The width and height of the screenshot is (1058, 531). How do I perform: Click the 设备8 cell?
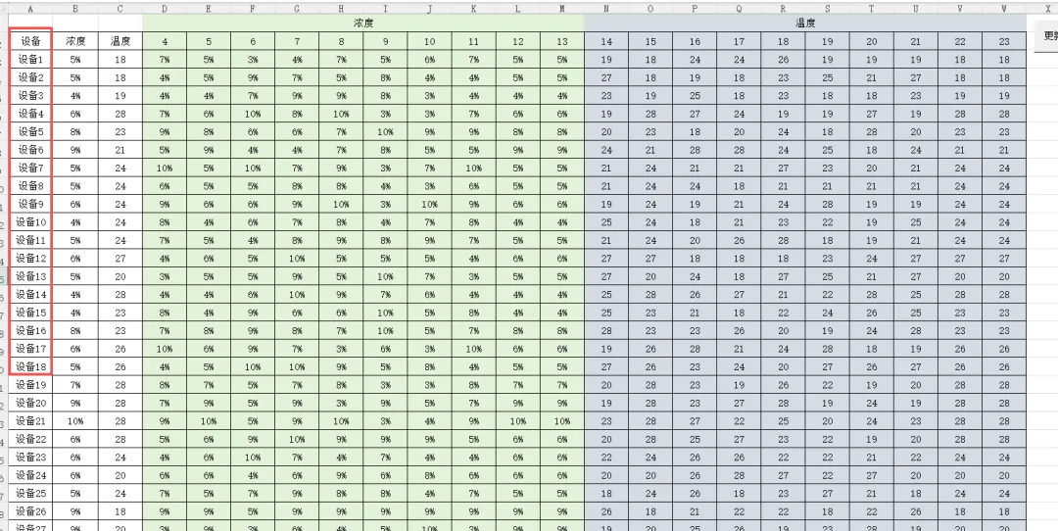point(30,186)
